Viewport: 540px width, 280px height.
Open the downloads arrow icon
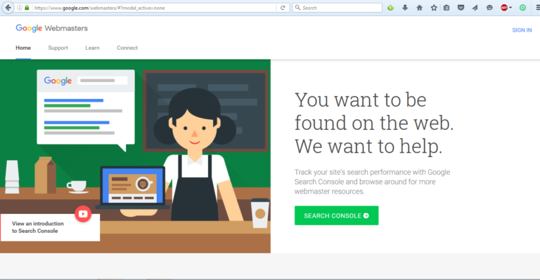[x=405, y=8]
